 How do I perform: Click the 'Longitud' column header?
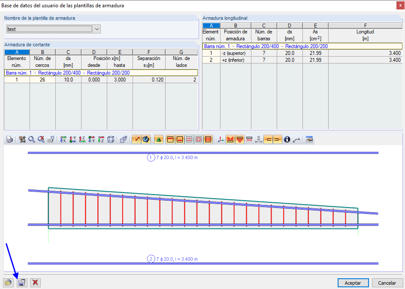(x=365, y=35)
